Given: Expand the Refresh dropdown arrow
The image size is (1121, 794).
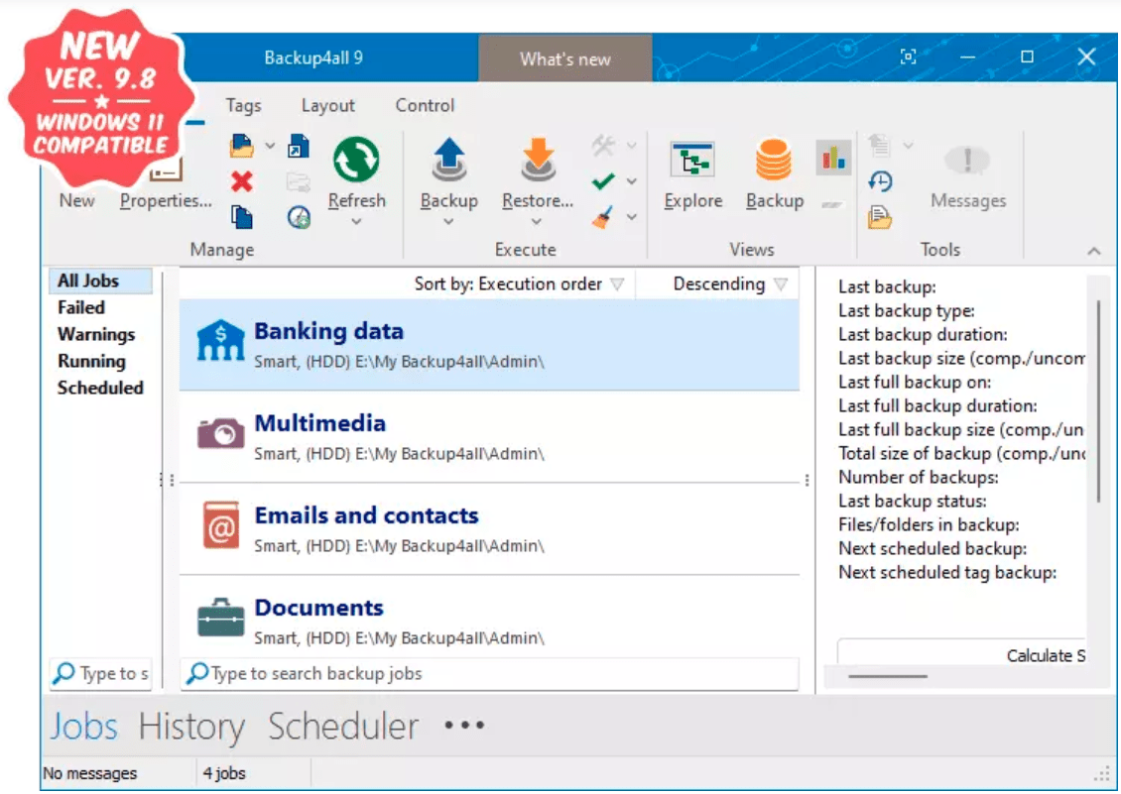Looking at the screenshot, I should (356, 222).
